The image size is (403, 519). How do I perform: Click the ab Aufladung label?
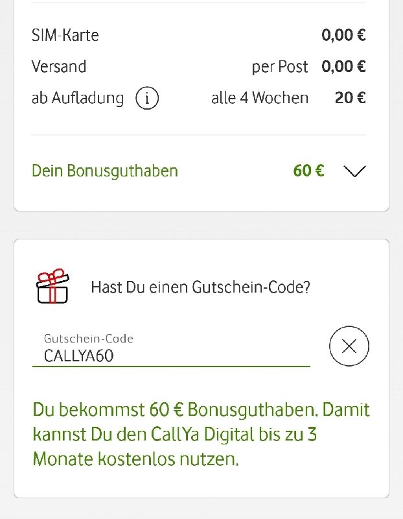point(78,99)
